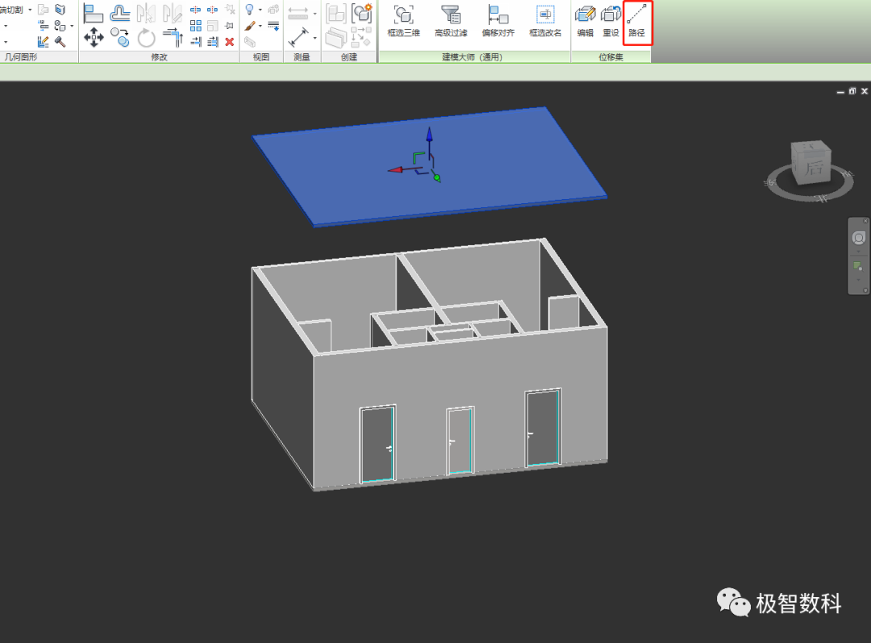
Task: Open dropdown arrow beside the measure-between ruler icon
Action: point(315,13)
